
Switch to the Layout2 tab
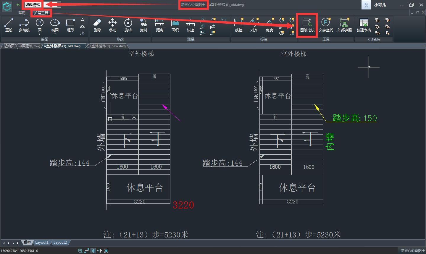[60, 242]
